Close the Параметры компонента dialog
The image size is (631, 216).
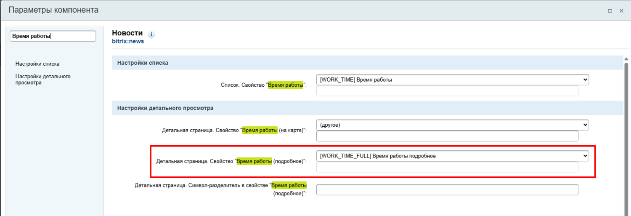click(621, 11)
